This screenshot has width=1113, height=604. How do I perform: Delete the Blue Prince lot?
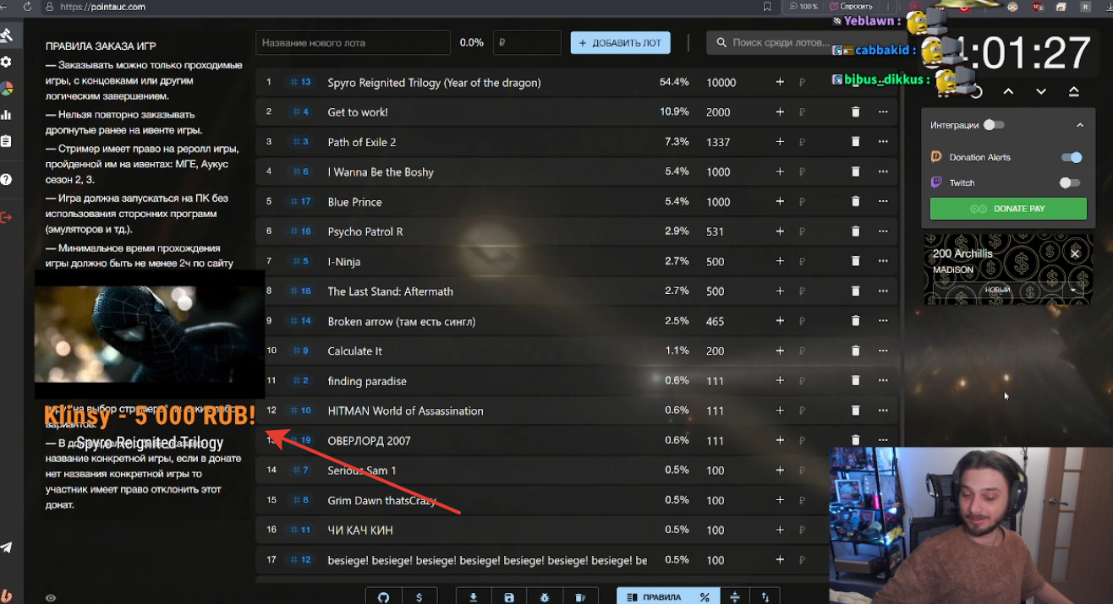tap(855, 202)
